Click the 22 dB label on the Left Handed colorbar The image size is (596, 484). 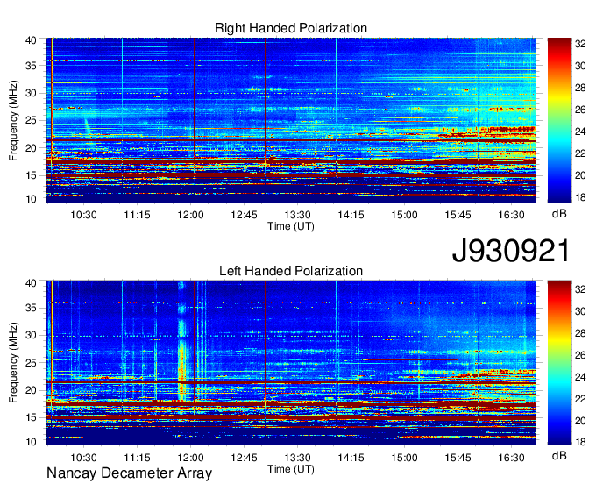pyautogui.click(x=580, y=399)
